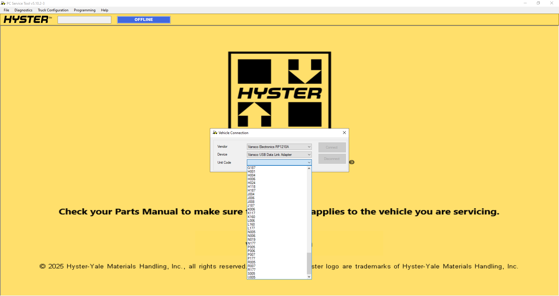
Task: Restore down the PC Service Tool window
Action: click(538, 3)
